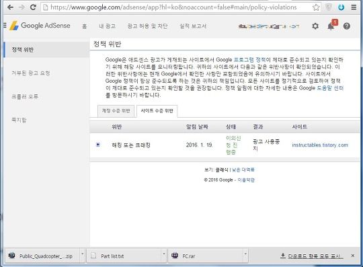
Task: Open AdSense settings gear
Action: tap(315, 26)
